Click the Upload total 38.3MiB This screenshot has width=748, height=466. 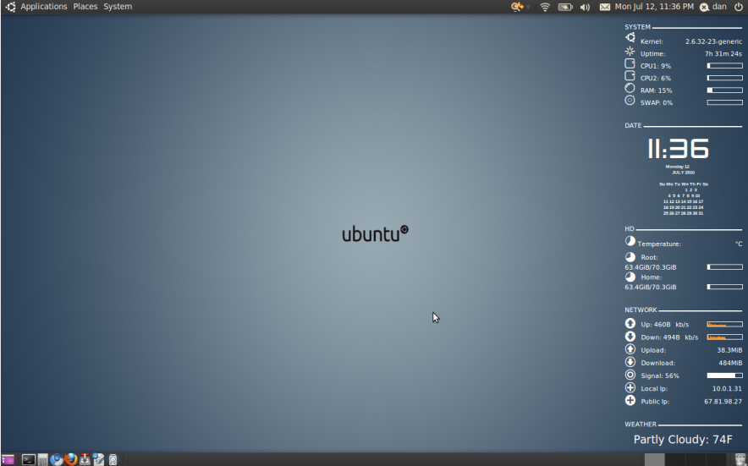coord(729,350)
